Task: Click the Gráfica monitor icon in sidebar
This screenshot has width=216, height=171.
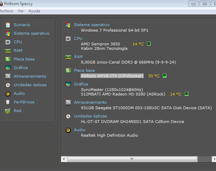Action: click(8, 68)
